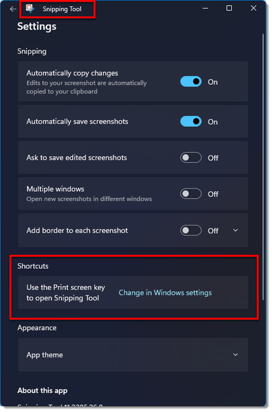Open Change in Windows settings

coord(165,292)
